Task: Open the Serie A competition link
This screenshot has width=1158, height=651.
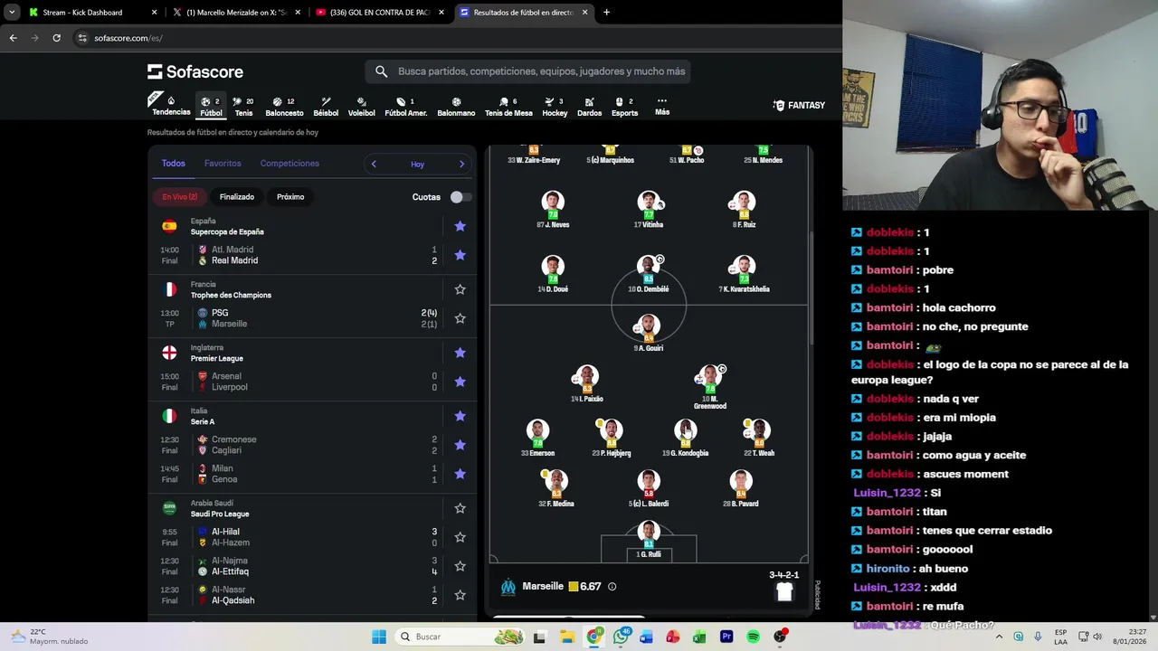Action: pos(203,422)
